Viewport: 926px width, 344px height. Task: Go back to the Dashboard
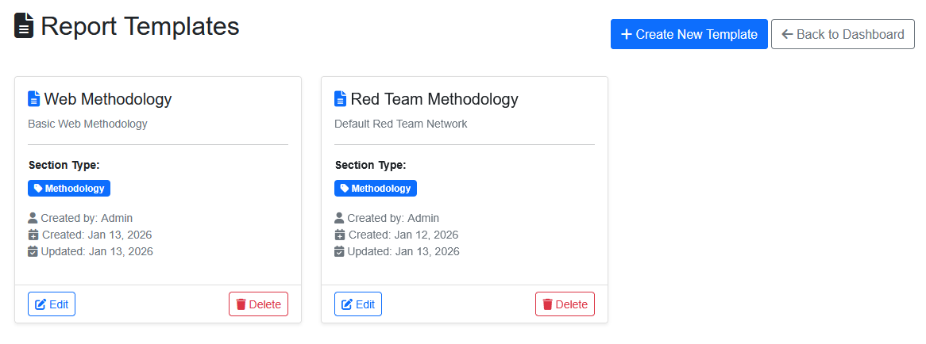click(843, 34)
